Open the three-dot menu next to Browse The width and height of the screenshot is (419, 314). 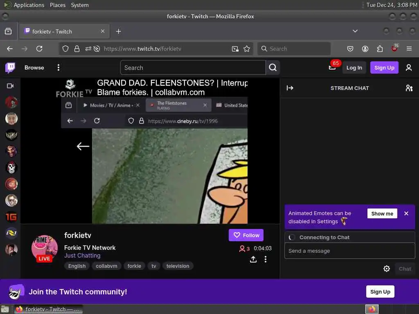click(x=58, y=67)
